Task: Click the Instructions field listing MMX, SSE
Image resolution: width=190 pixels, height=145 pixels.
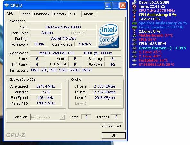Action: tap(75, 70)
